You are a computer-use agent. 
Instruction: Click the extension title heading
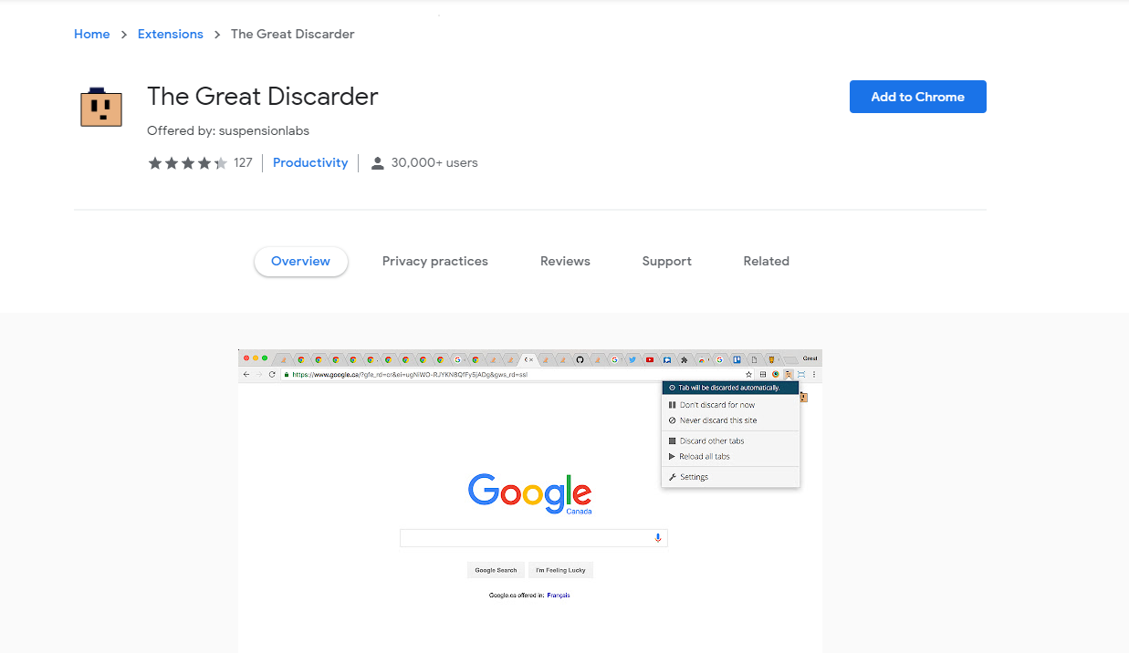tap(263, 96)
